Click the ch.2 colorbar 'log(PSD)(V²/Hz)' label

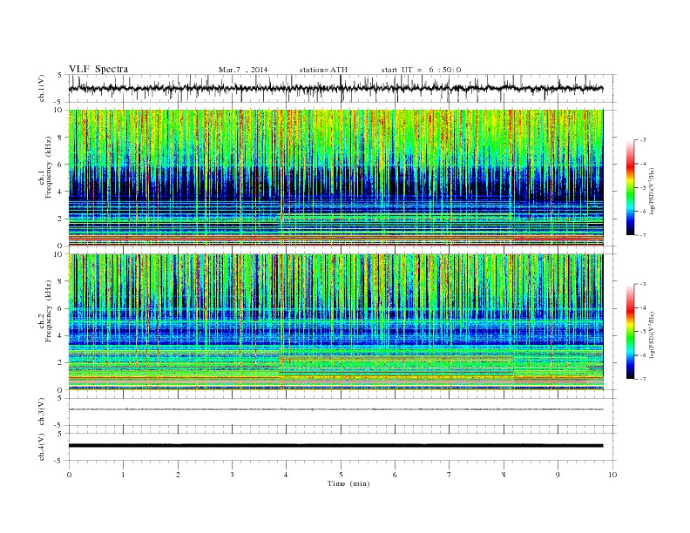click(x=653, y=334)
